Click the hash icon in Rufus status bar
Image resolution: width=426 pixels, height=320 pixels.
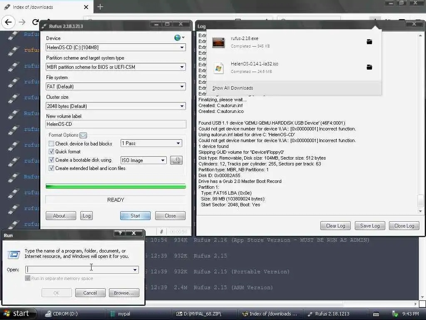click(162, 232)
